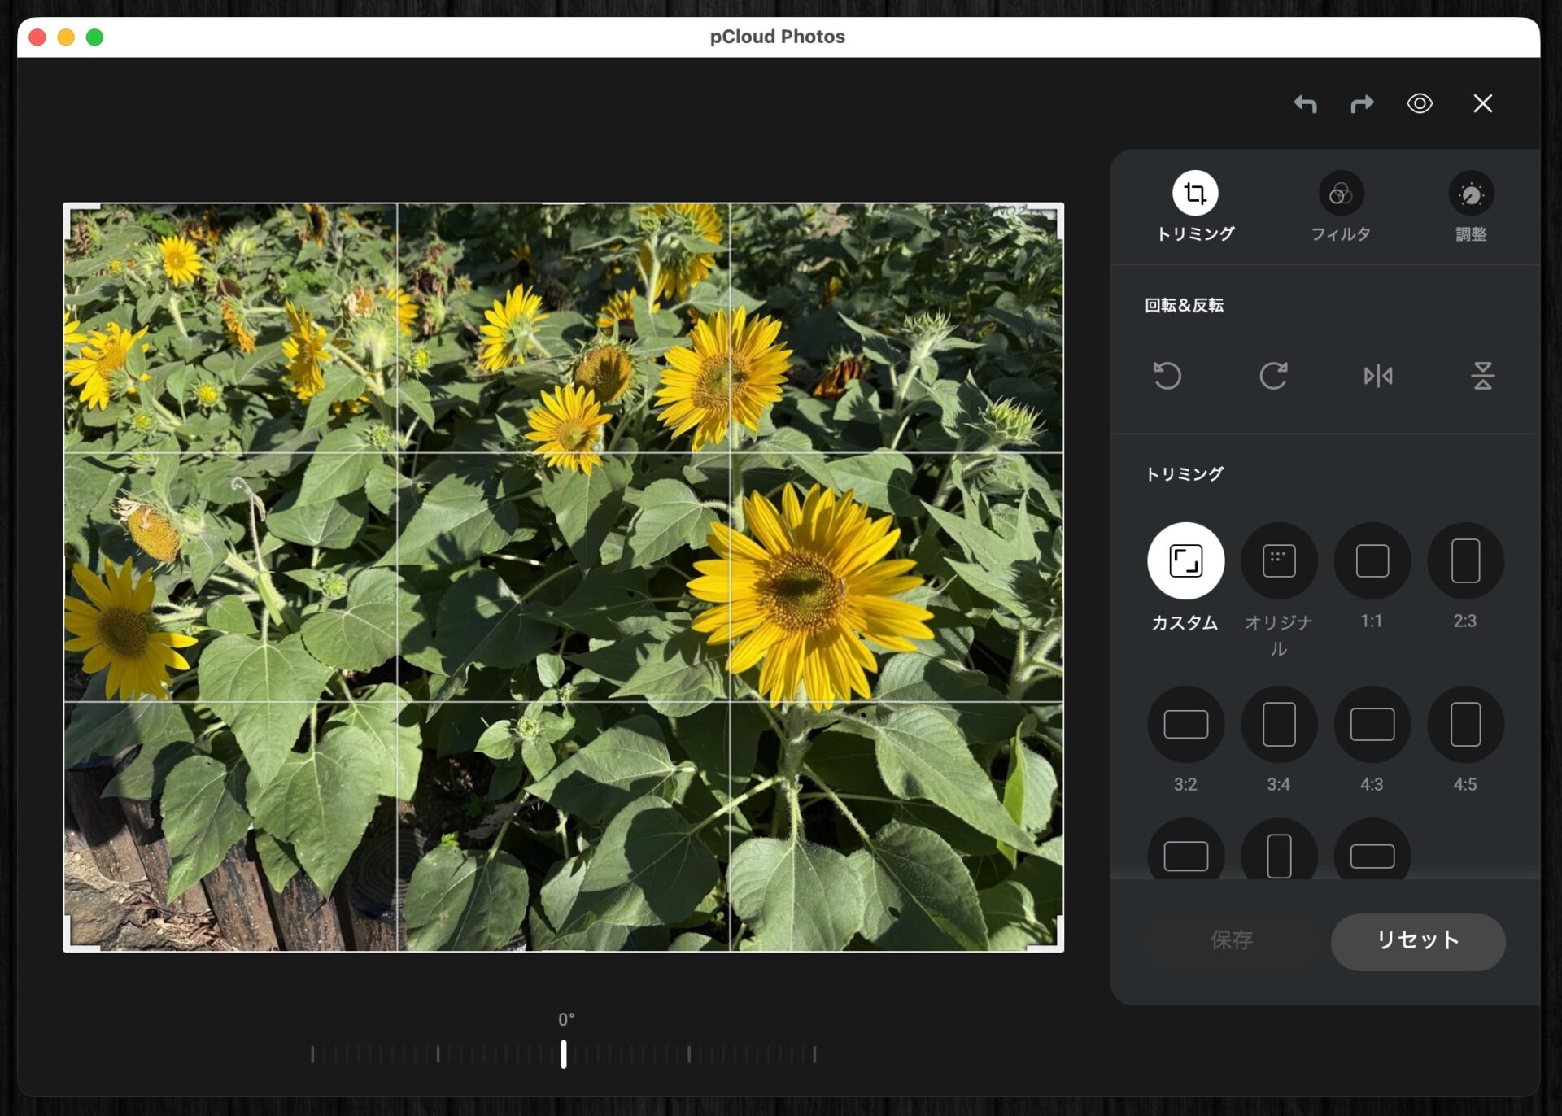
Task: Flip image vertically
Action: (x=1482, y=376)
